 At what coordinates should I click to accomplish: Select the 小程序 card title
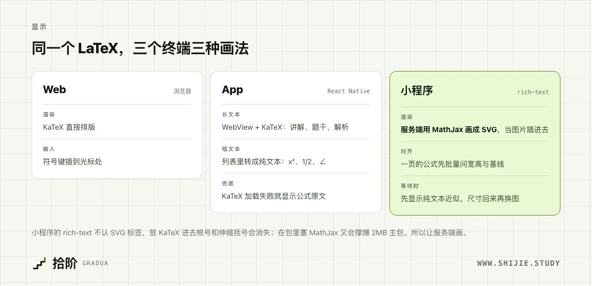tap(417, 91)
